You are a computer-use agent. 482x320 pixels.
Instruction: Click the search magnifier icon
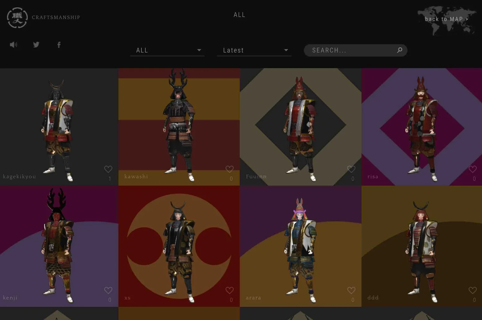click(x=399, y=50)
